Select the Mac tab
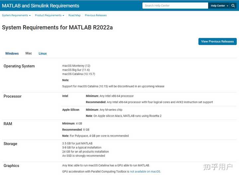The height and width of the screenshot is (175, 239). [29, 53]
